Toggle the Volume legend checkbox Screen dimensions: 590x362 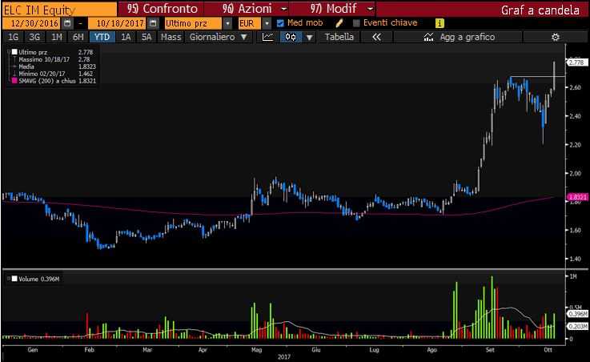14,279
